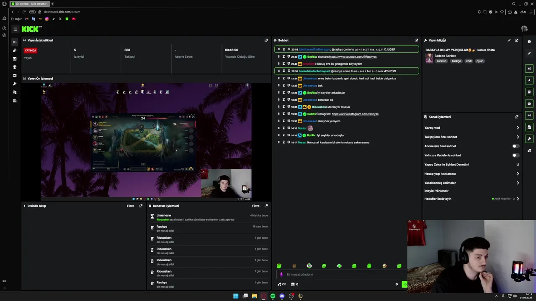The width and height of the screenshot is (536, 301).
Task: Open the Diğer bookmarks folder
Action: pos(16,19)
